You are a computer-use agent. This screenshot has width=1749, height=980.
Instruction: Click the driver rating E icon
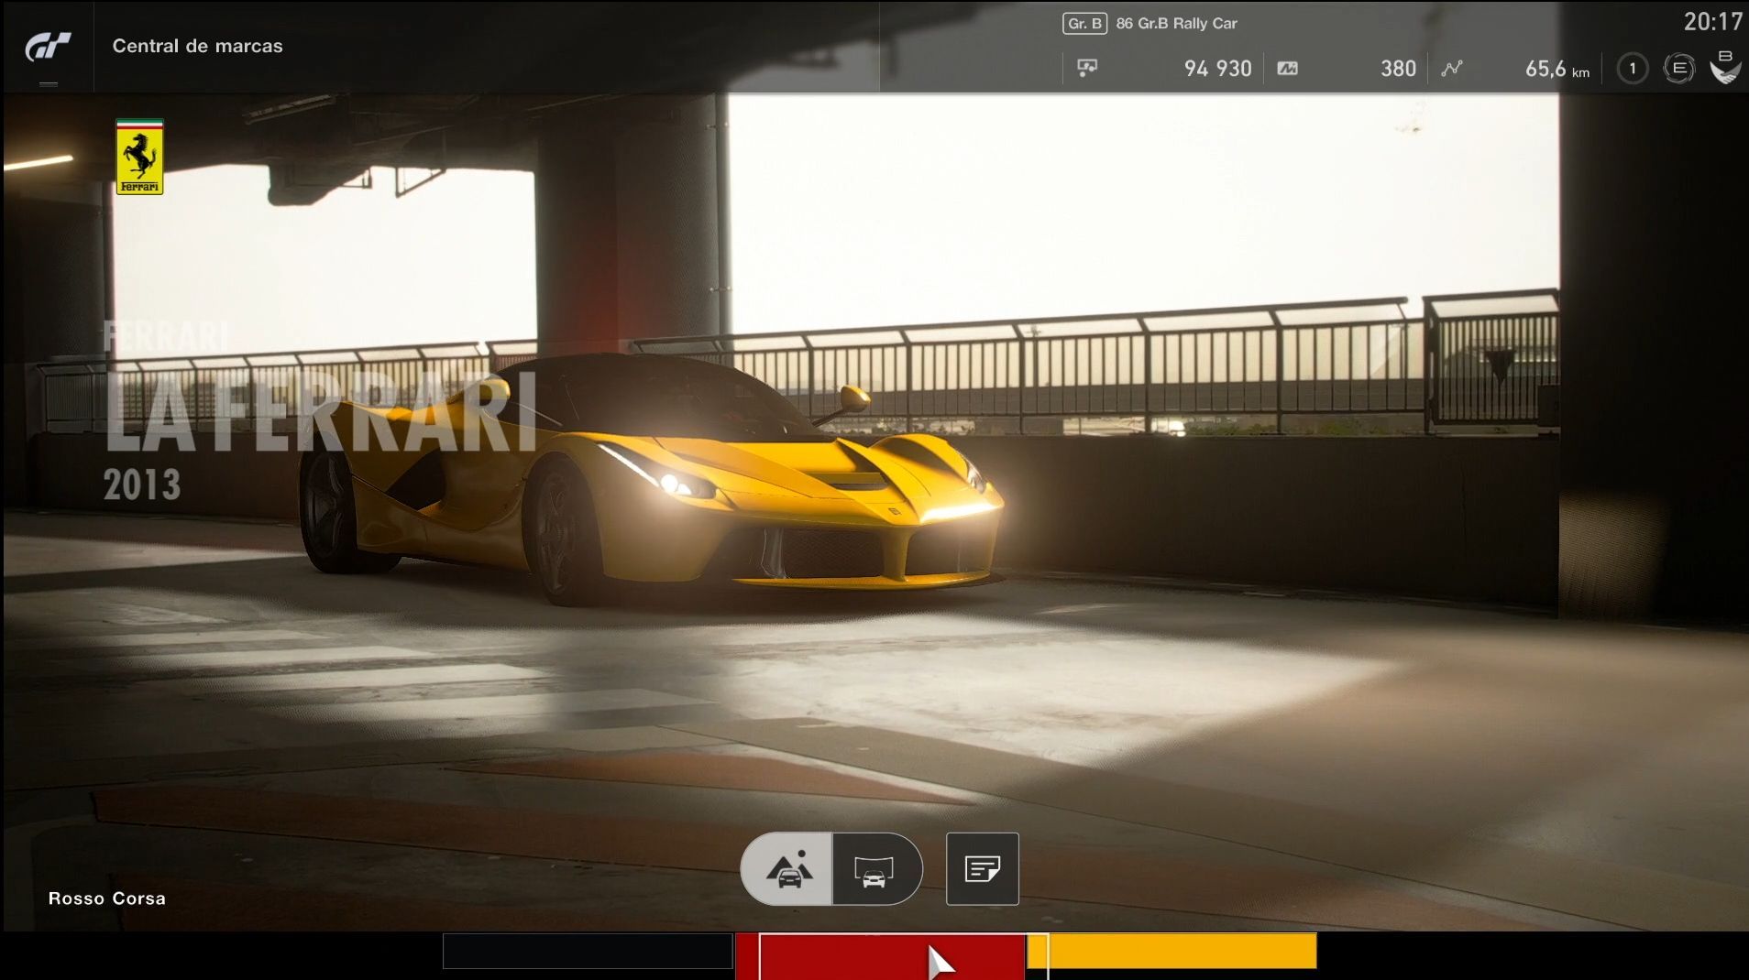[1678, 69]
